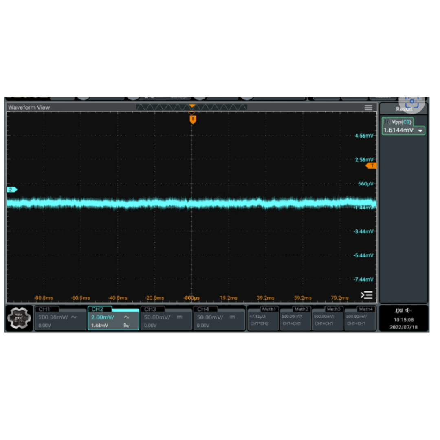Open the Math1 settings box

click(x=263, y=318)
